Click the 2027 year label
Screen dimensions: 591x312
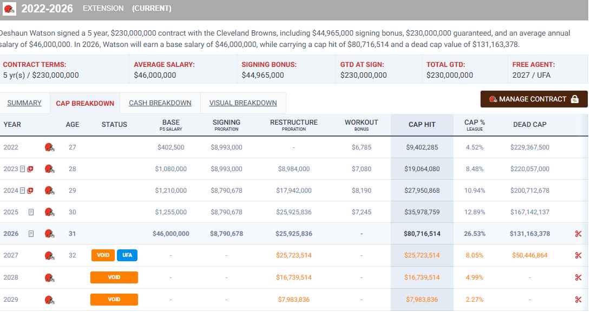[x=11, y=256]
